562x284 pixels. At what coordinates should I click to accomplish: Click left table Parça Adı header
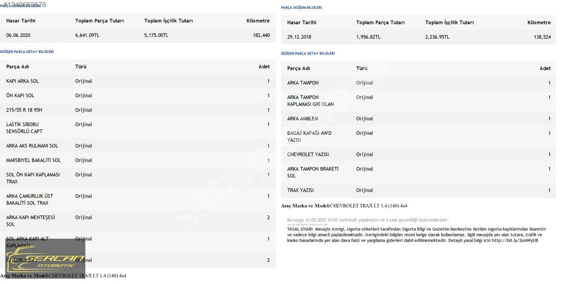tap(18, 66)
